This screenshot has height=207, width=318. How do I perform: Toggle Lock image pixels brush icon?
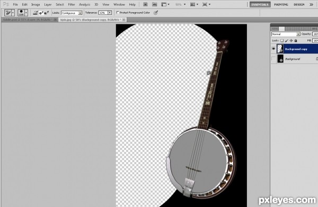287,41
